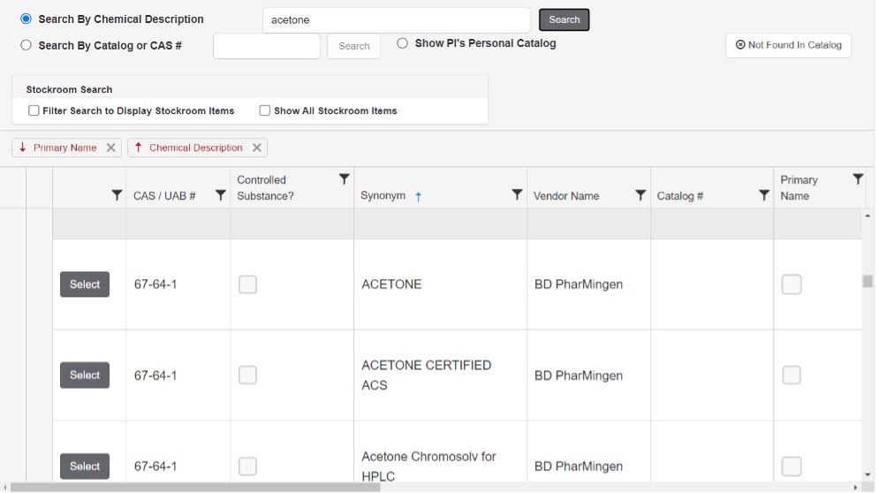
Task: Tick Primary Name checkbox for ACETONE row
Action: click(x=791, y=284)
